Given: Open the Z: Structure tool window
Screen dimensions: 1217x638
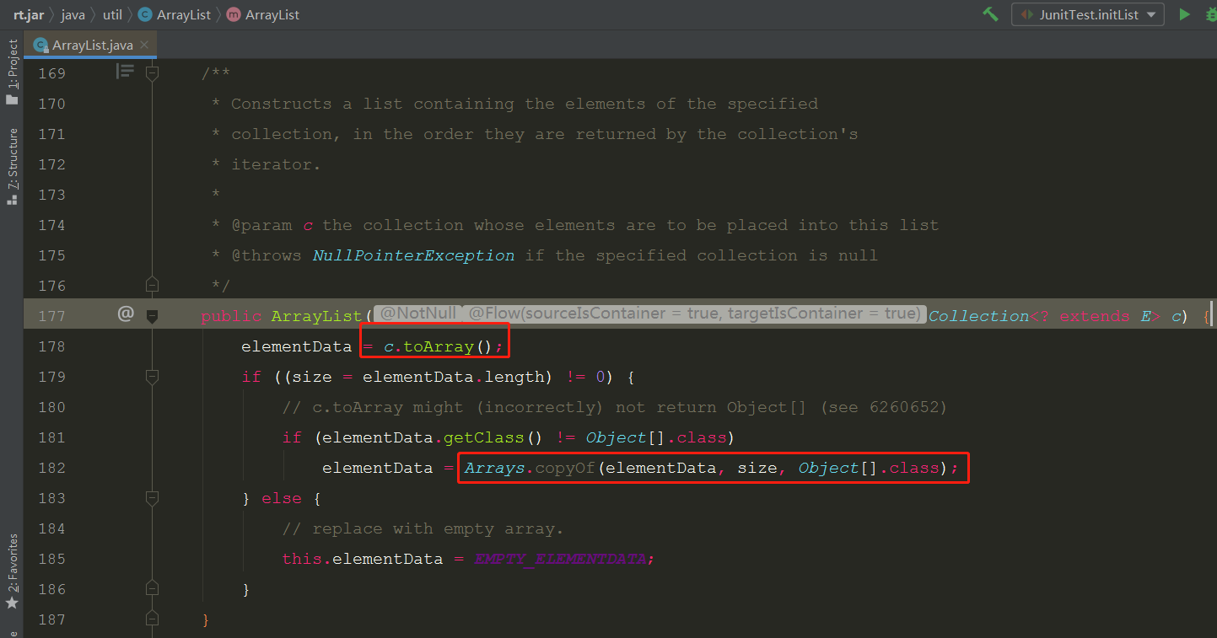Looking at the screenshot, I should 12,167.
